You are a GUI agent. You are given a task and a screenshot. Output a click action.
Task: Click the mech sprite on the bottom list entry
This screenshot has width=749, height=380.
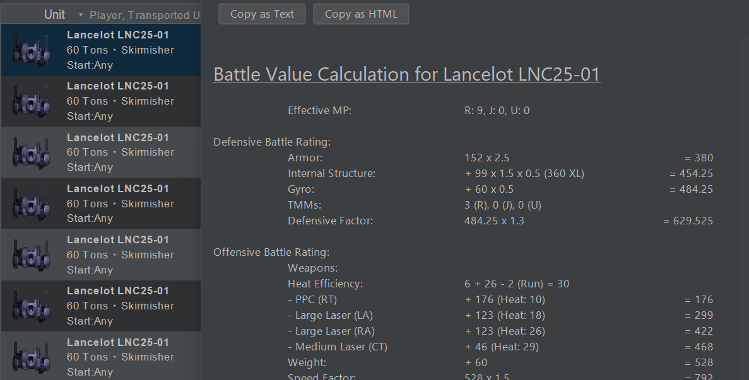30,356
